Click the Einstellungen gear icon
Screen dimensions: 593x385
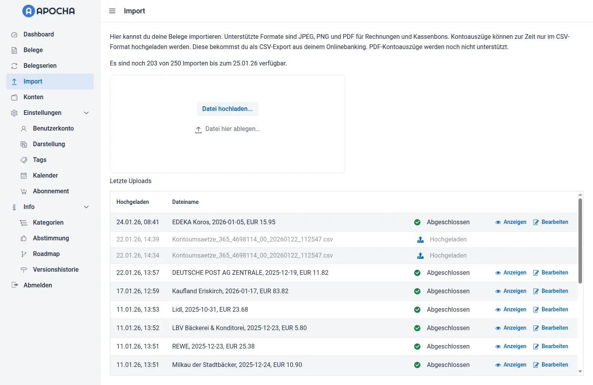coord(14,113)
